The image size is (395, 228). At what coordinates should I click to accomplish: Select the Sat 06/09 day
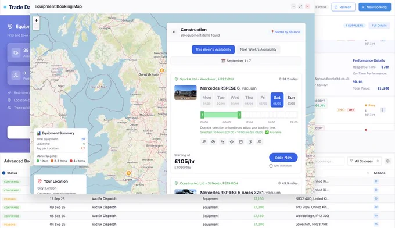click(x=277, y=100)
